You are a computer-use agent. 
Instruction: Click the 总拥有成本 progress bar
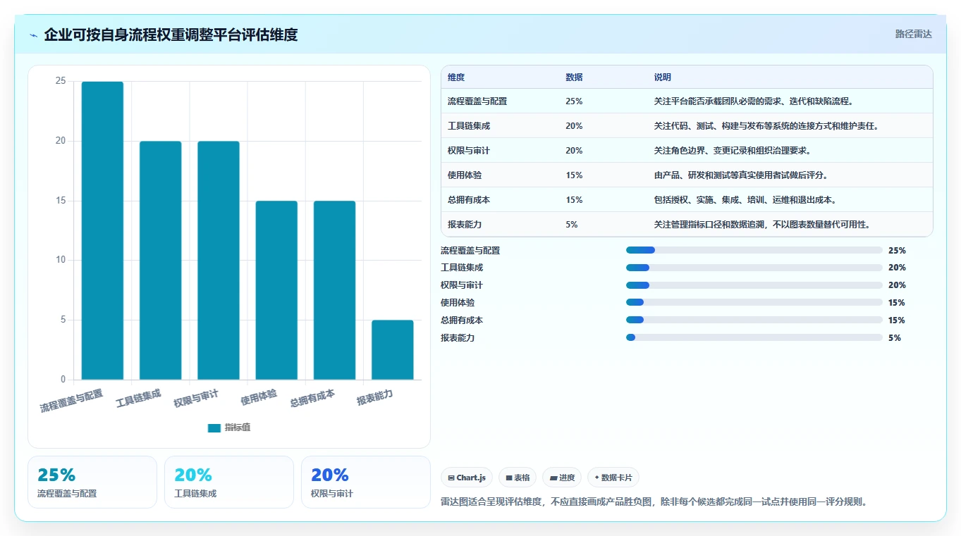click(x=754, y=320)
